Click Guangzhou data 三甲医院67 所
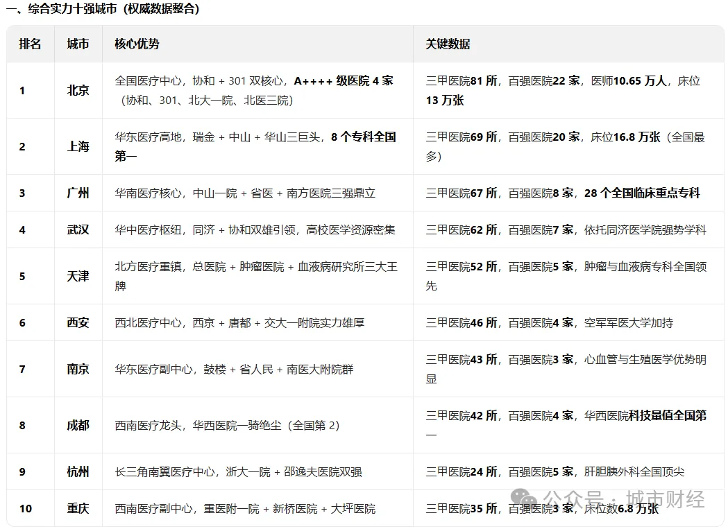The image size is (728, 529). [x=462, y=193]
